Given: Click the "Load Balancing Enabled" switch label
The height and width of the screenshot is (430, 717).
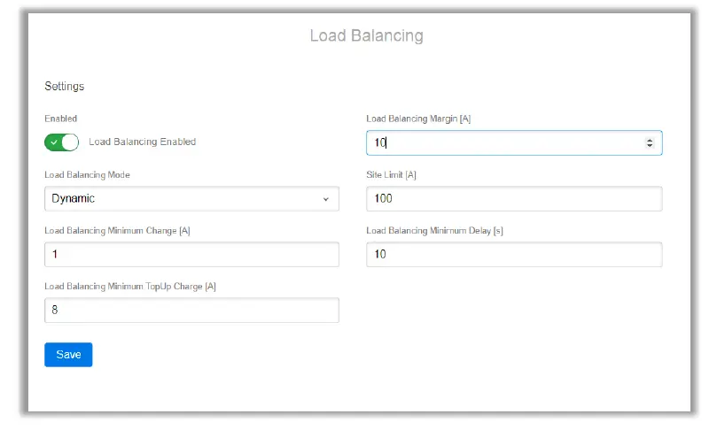Looking at the screenshot, I should tap(142, 142).
